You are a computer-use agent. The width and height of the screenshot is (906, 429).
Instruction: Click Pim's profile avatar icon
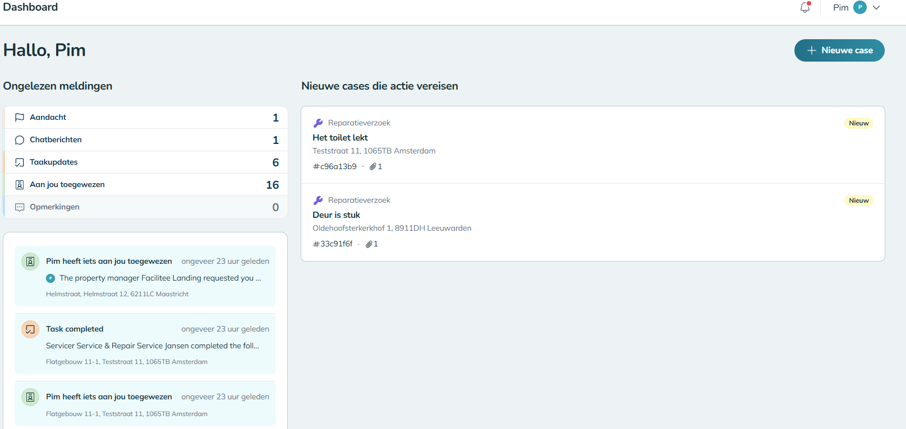point(859,8)
